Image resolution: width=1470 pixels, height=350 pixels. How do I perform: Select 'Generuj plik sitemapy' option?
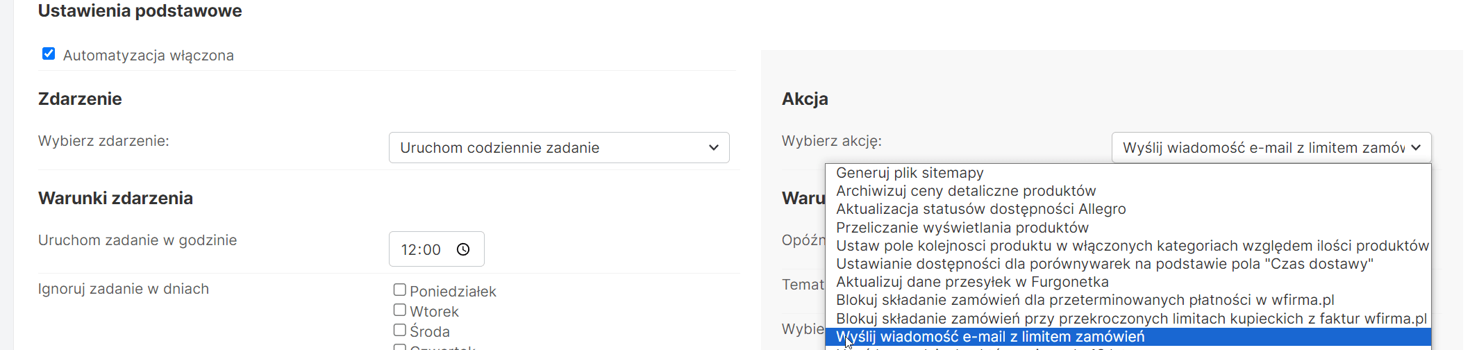click(910, 173)
